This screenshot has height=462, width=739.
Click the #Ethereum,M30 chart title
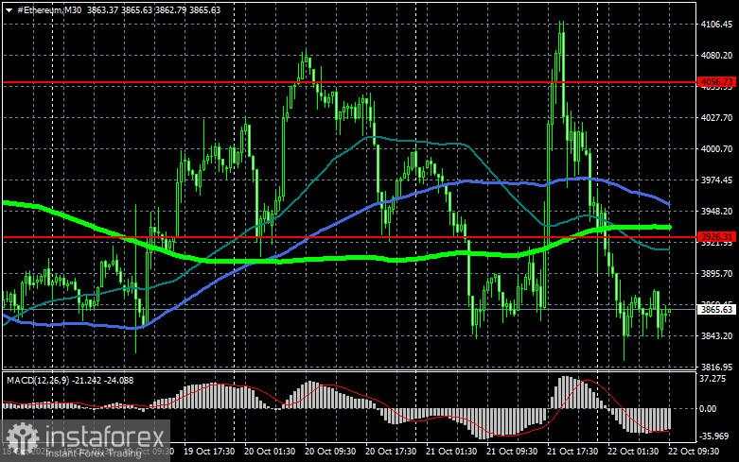coord(49,9)
